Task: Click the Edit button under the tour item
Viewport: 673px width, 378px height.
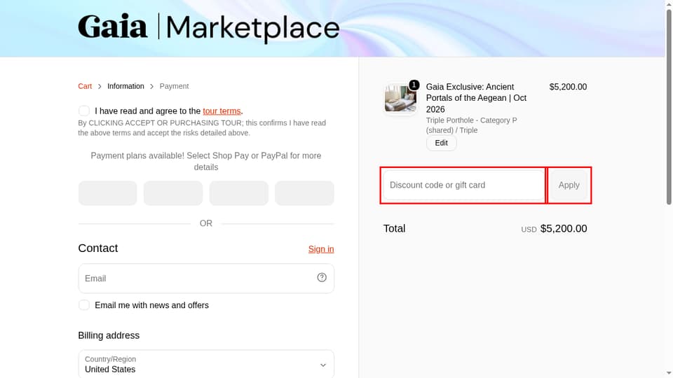Action: (x=441, y=143)
